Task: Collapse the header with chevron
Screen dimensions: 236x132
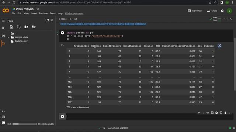Action: (230, 19)
